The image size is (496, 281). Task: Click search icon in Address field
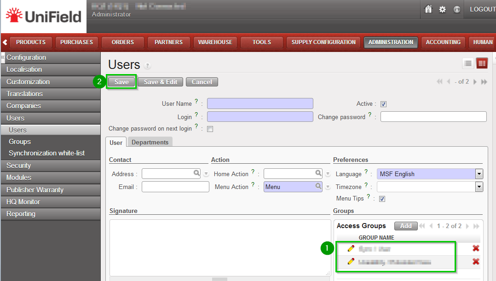coord(197,173)
